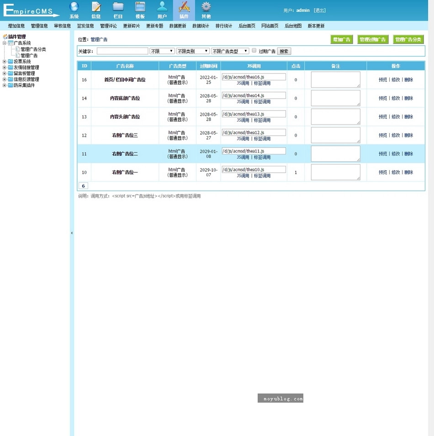Viewport: 434px width, 436px height.
Task: Open the 不限类别 dropdown
Action: [193, 51]
